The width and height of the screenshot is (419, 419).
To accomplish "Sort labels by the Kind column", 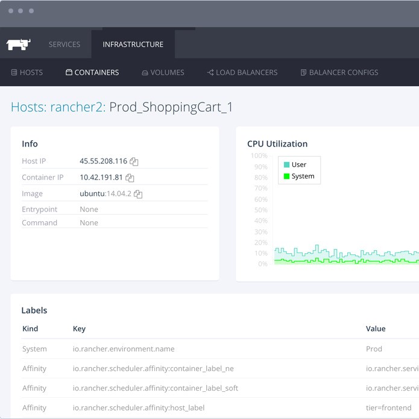I will [x=30, y=329].
